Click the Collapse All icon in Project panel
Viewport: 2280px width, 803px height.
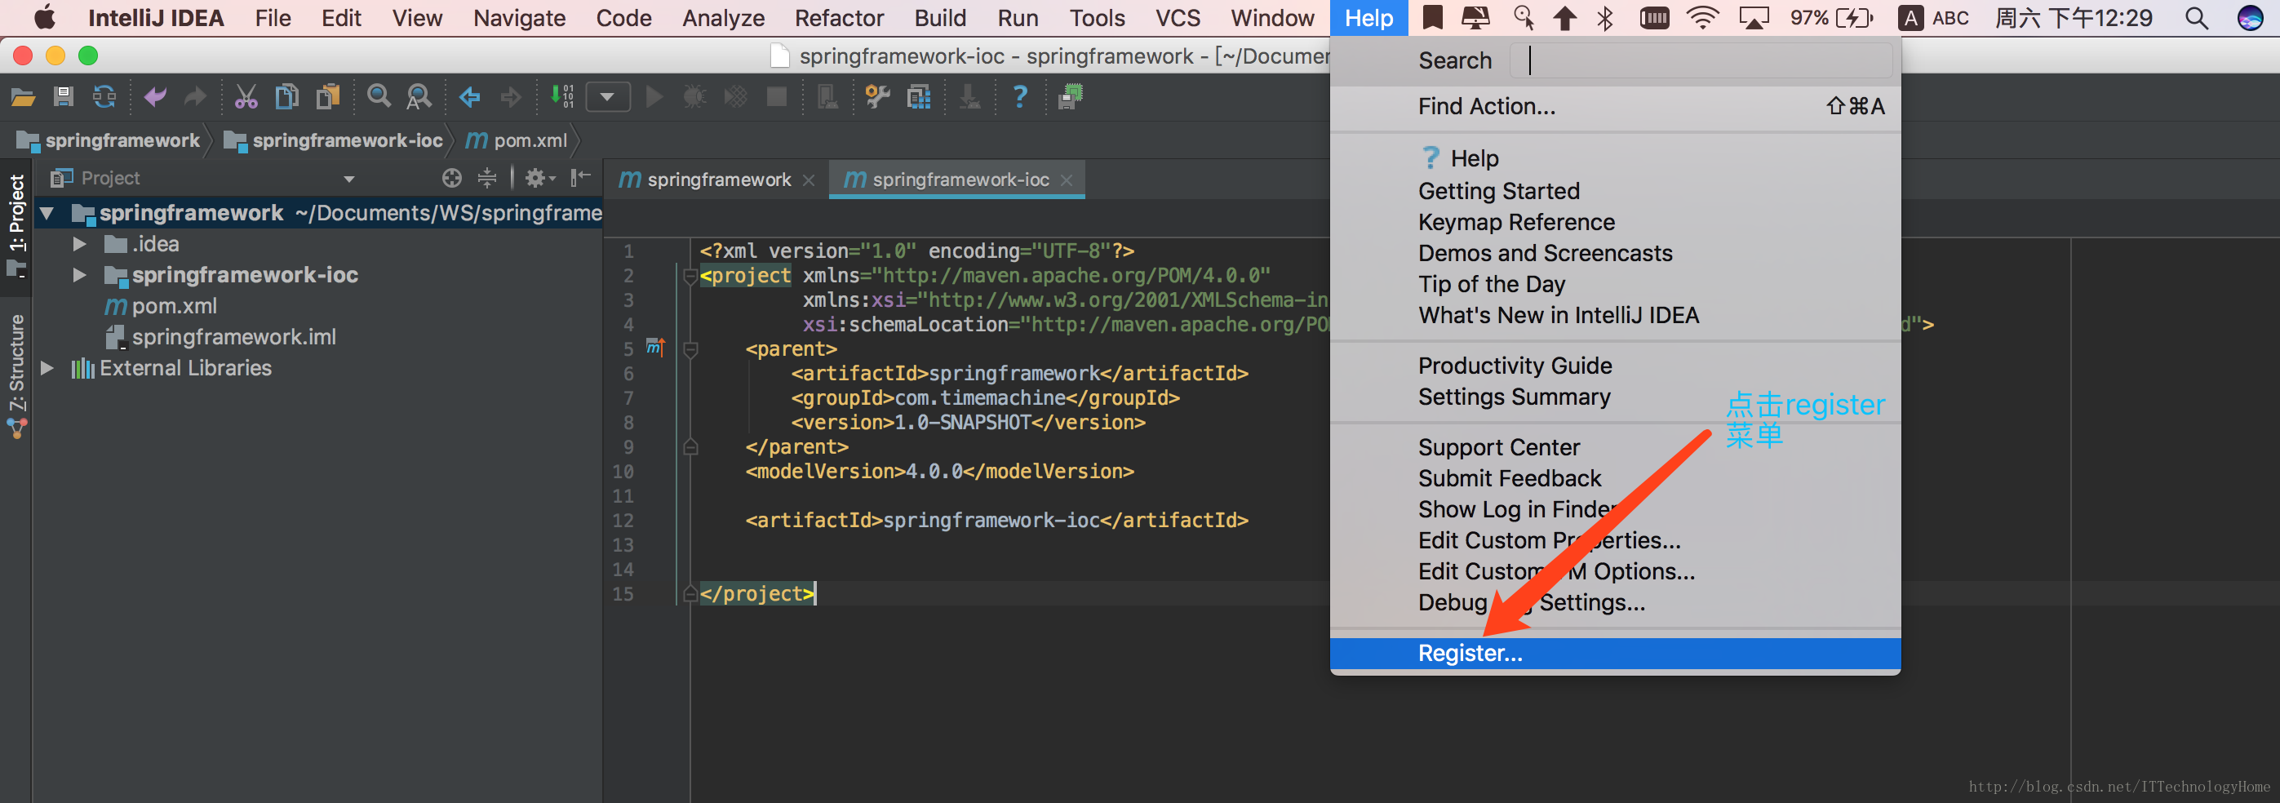click(x=487, y=178)
